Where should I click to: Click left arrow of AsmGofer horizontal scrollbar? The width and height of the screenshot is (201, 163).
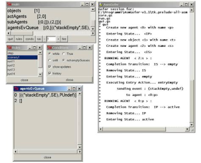[101, 129]
